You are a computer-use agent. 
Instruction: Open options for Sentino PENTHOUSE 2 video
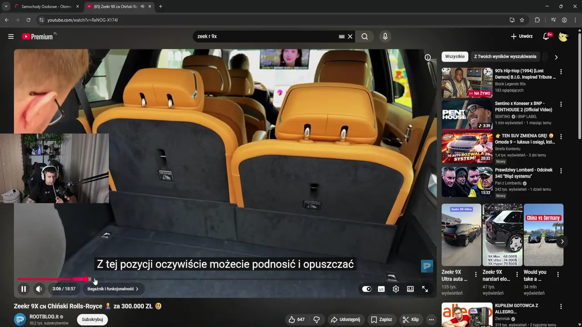561,104
